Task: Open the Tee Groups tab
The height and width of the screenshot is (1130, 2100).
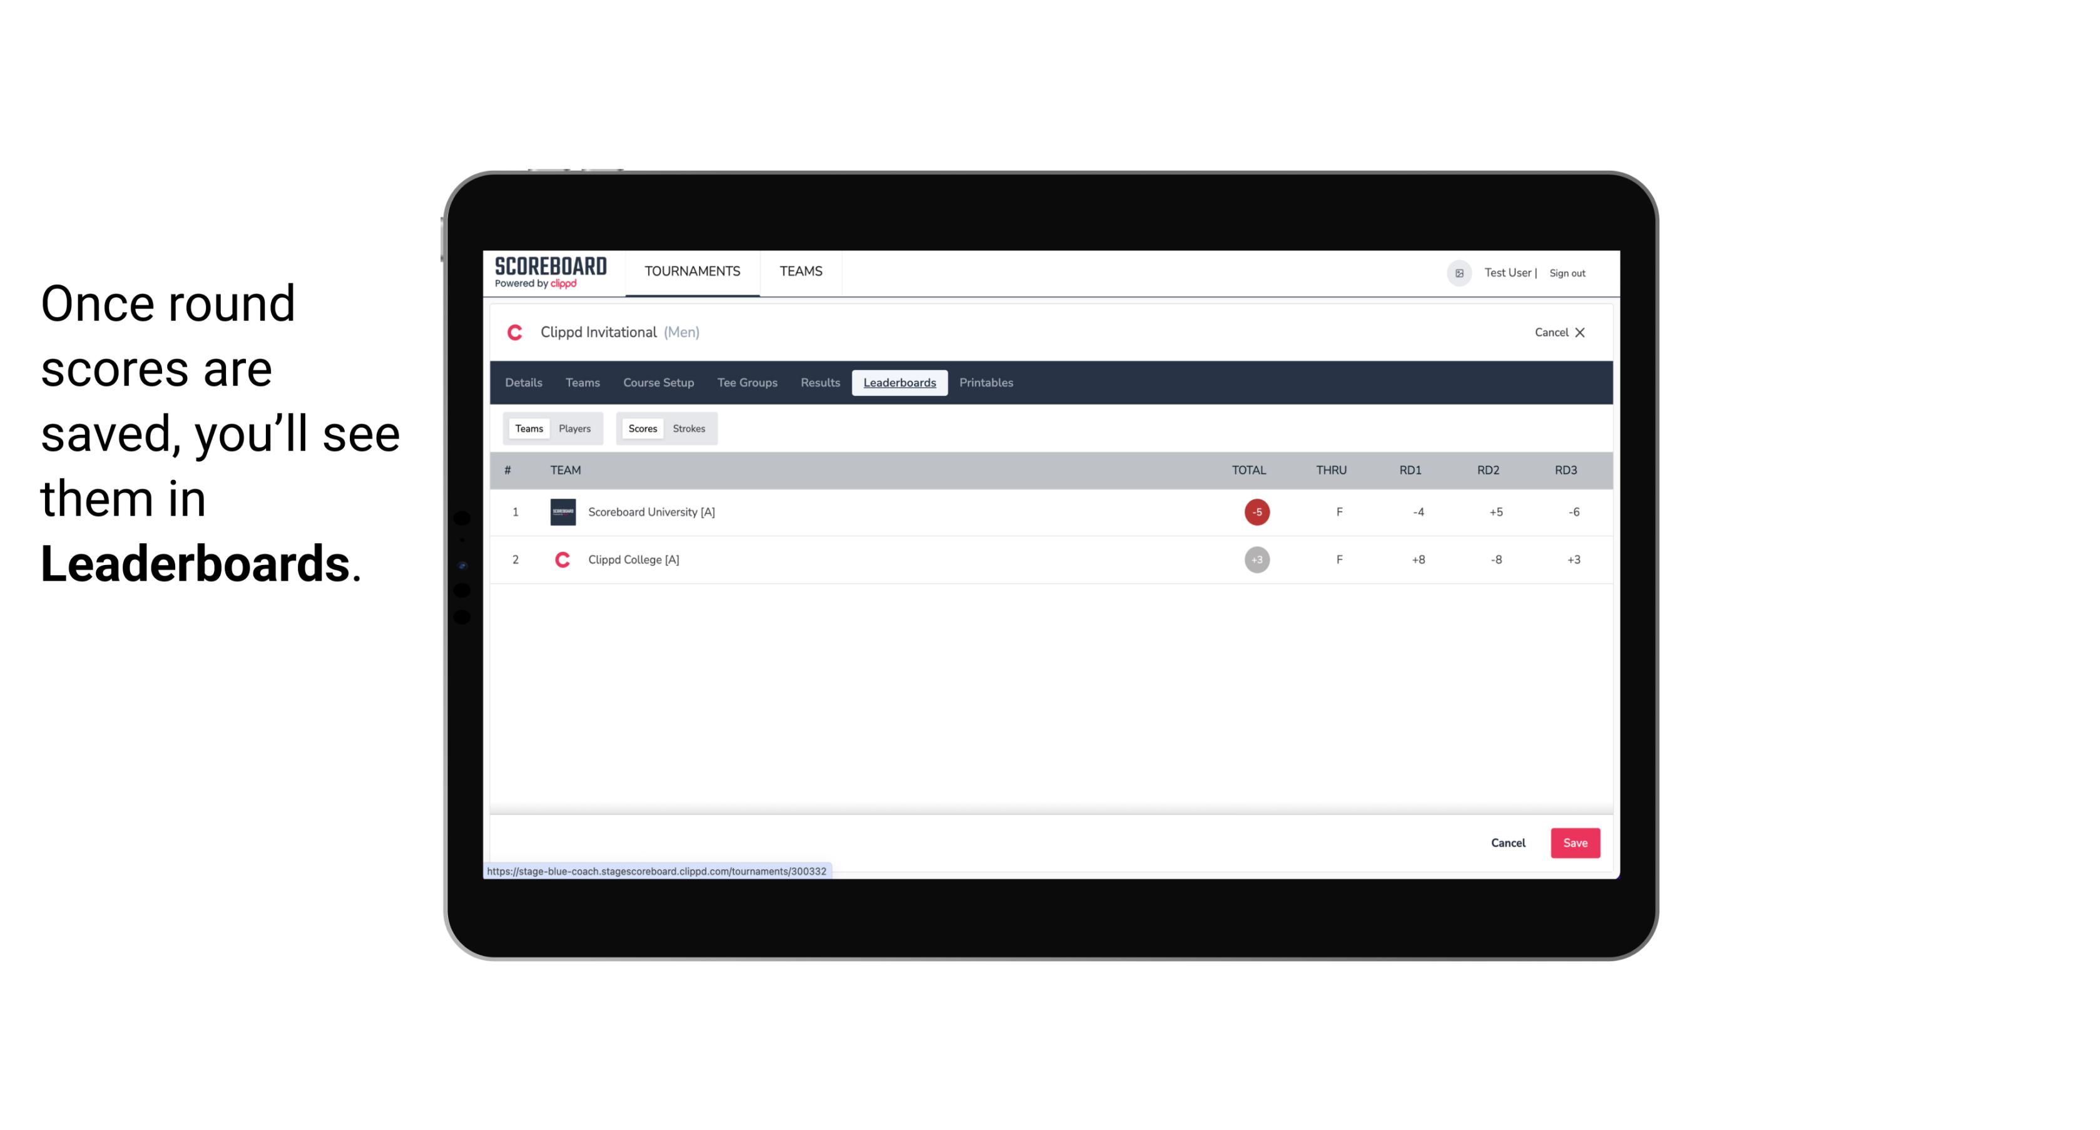Action: coord(746,383)
